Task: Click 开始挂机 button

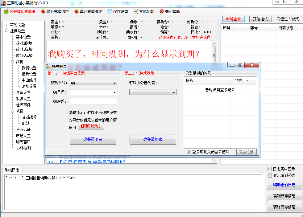Action: coord(260,19)
